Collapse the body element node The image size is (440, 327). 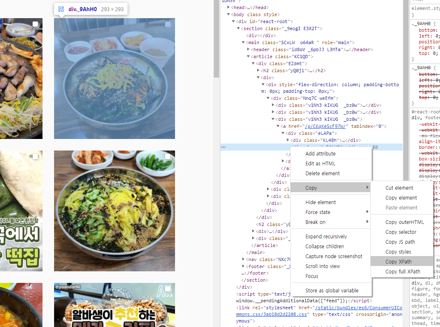[228, 14]
